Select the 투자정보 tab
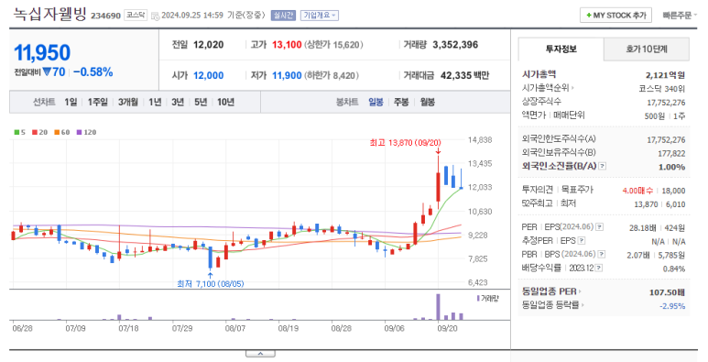The width and height of the screenshot is (708, 362). (x=561, y=49)
